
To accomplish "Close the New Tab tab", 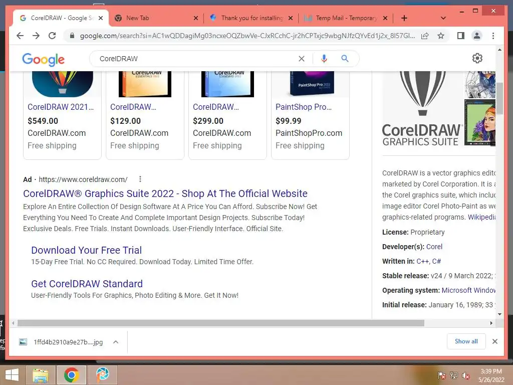I will (x=196, y=18).
